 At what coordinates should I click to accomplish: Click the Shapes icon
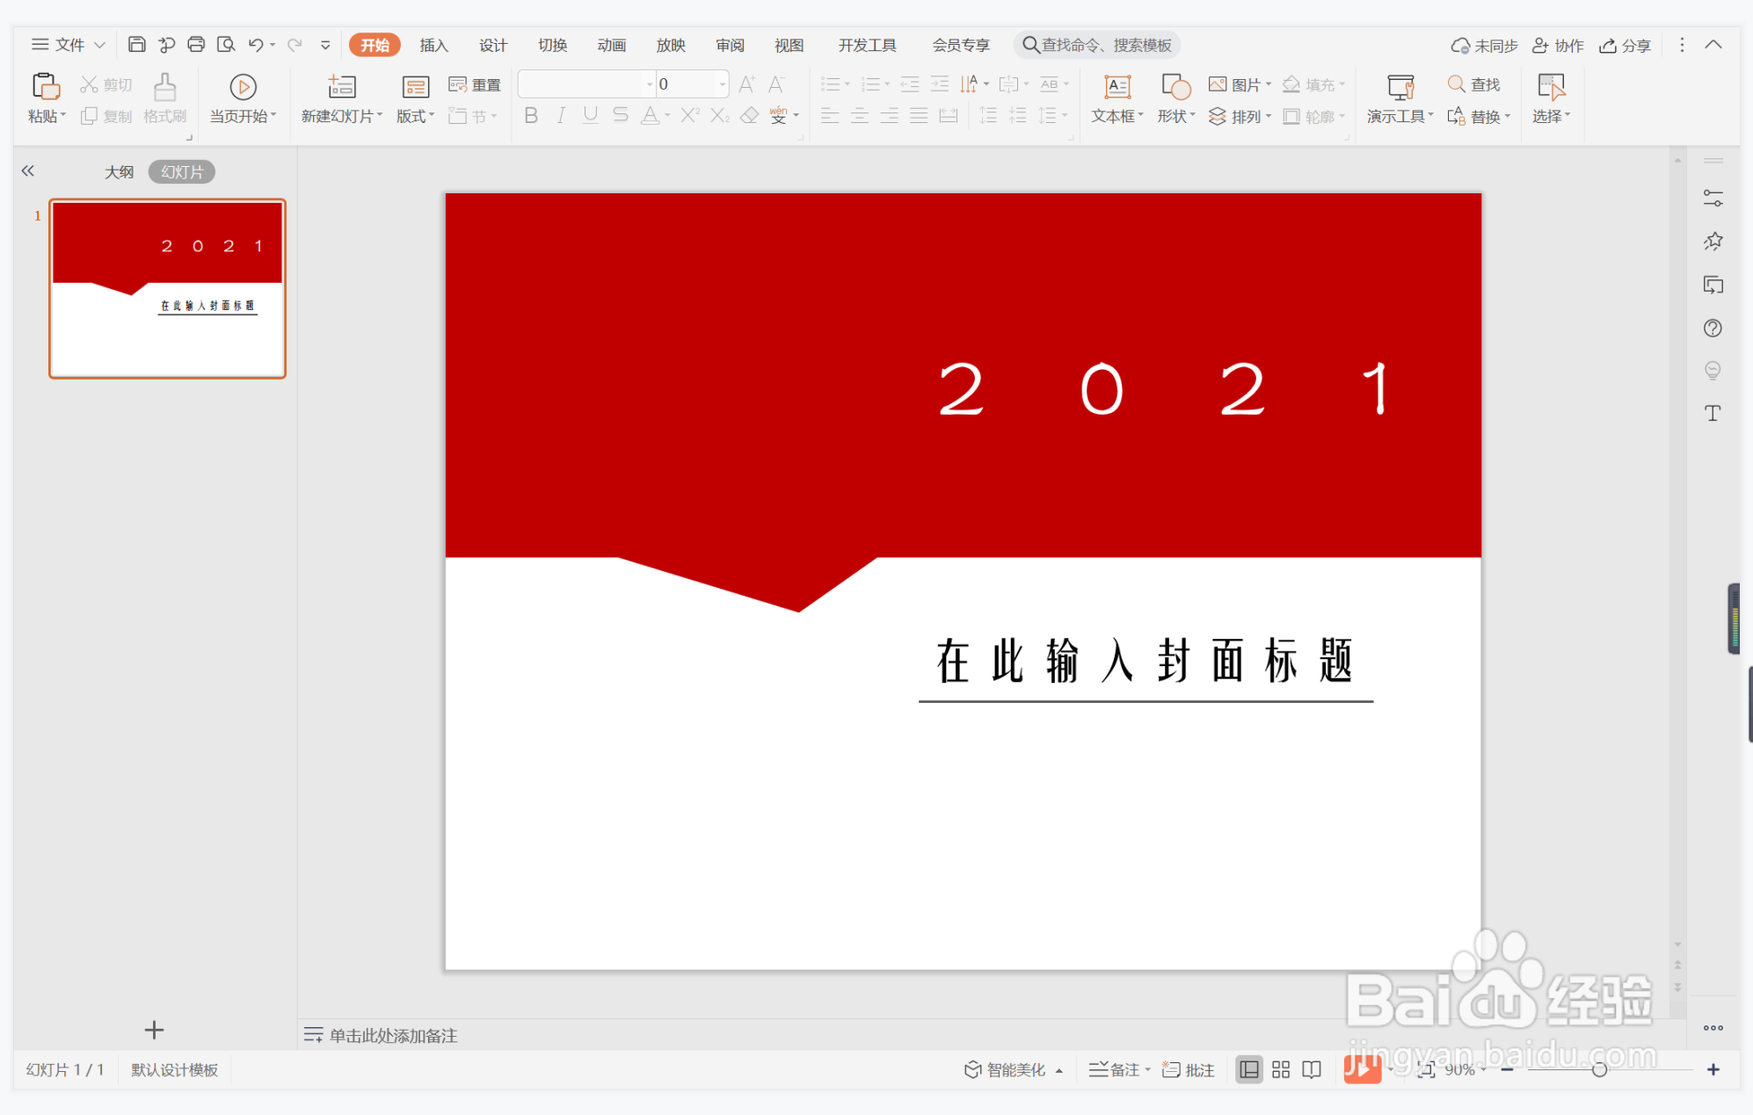click(1176, 86)
